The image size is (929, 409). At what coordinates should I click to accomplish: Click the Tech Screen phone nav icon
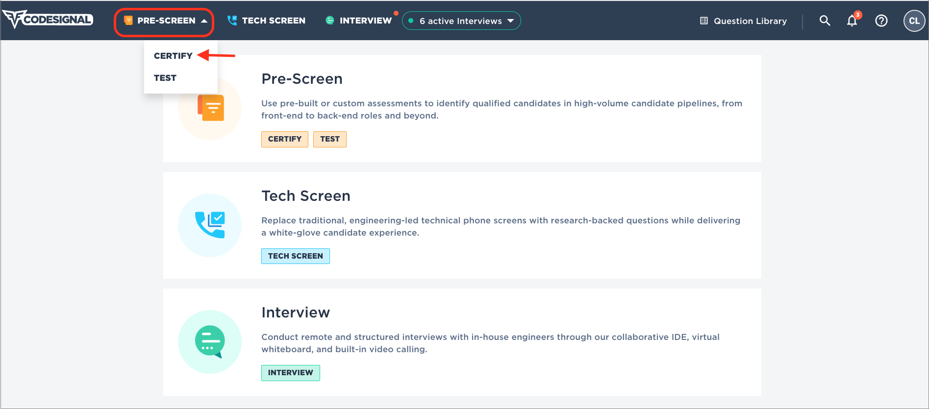point(232,21)
